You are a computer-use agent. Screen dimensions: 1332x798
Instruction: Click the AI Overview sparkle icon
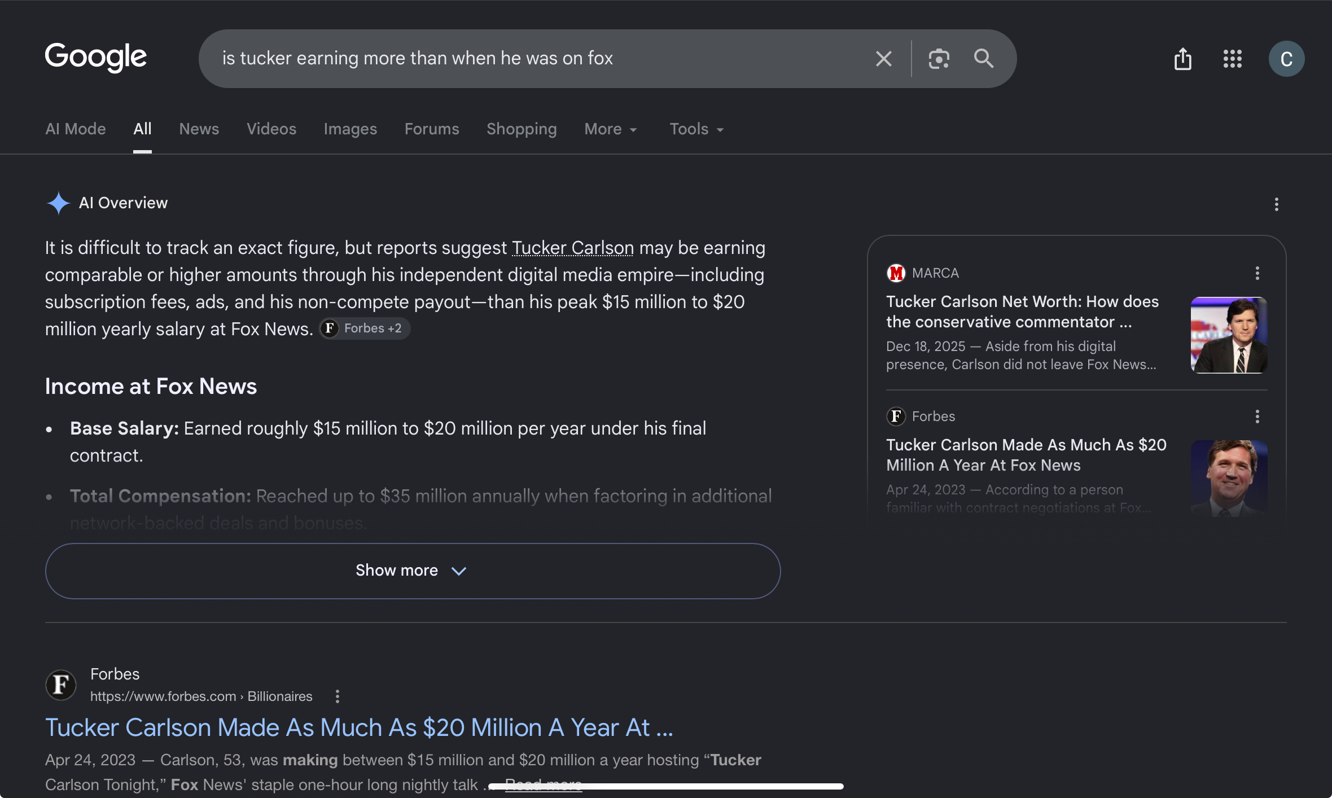pyautogui.click(x=58, y=203)
